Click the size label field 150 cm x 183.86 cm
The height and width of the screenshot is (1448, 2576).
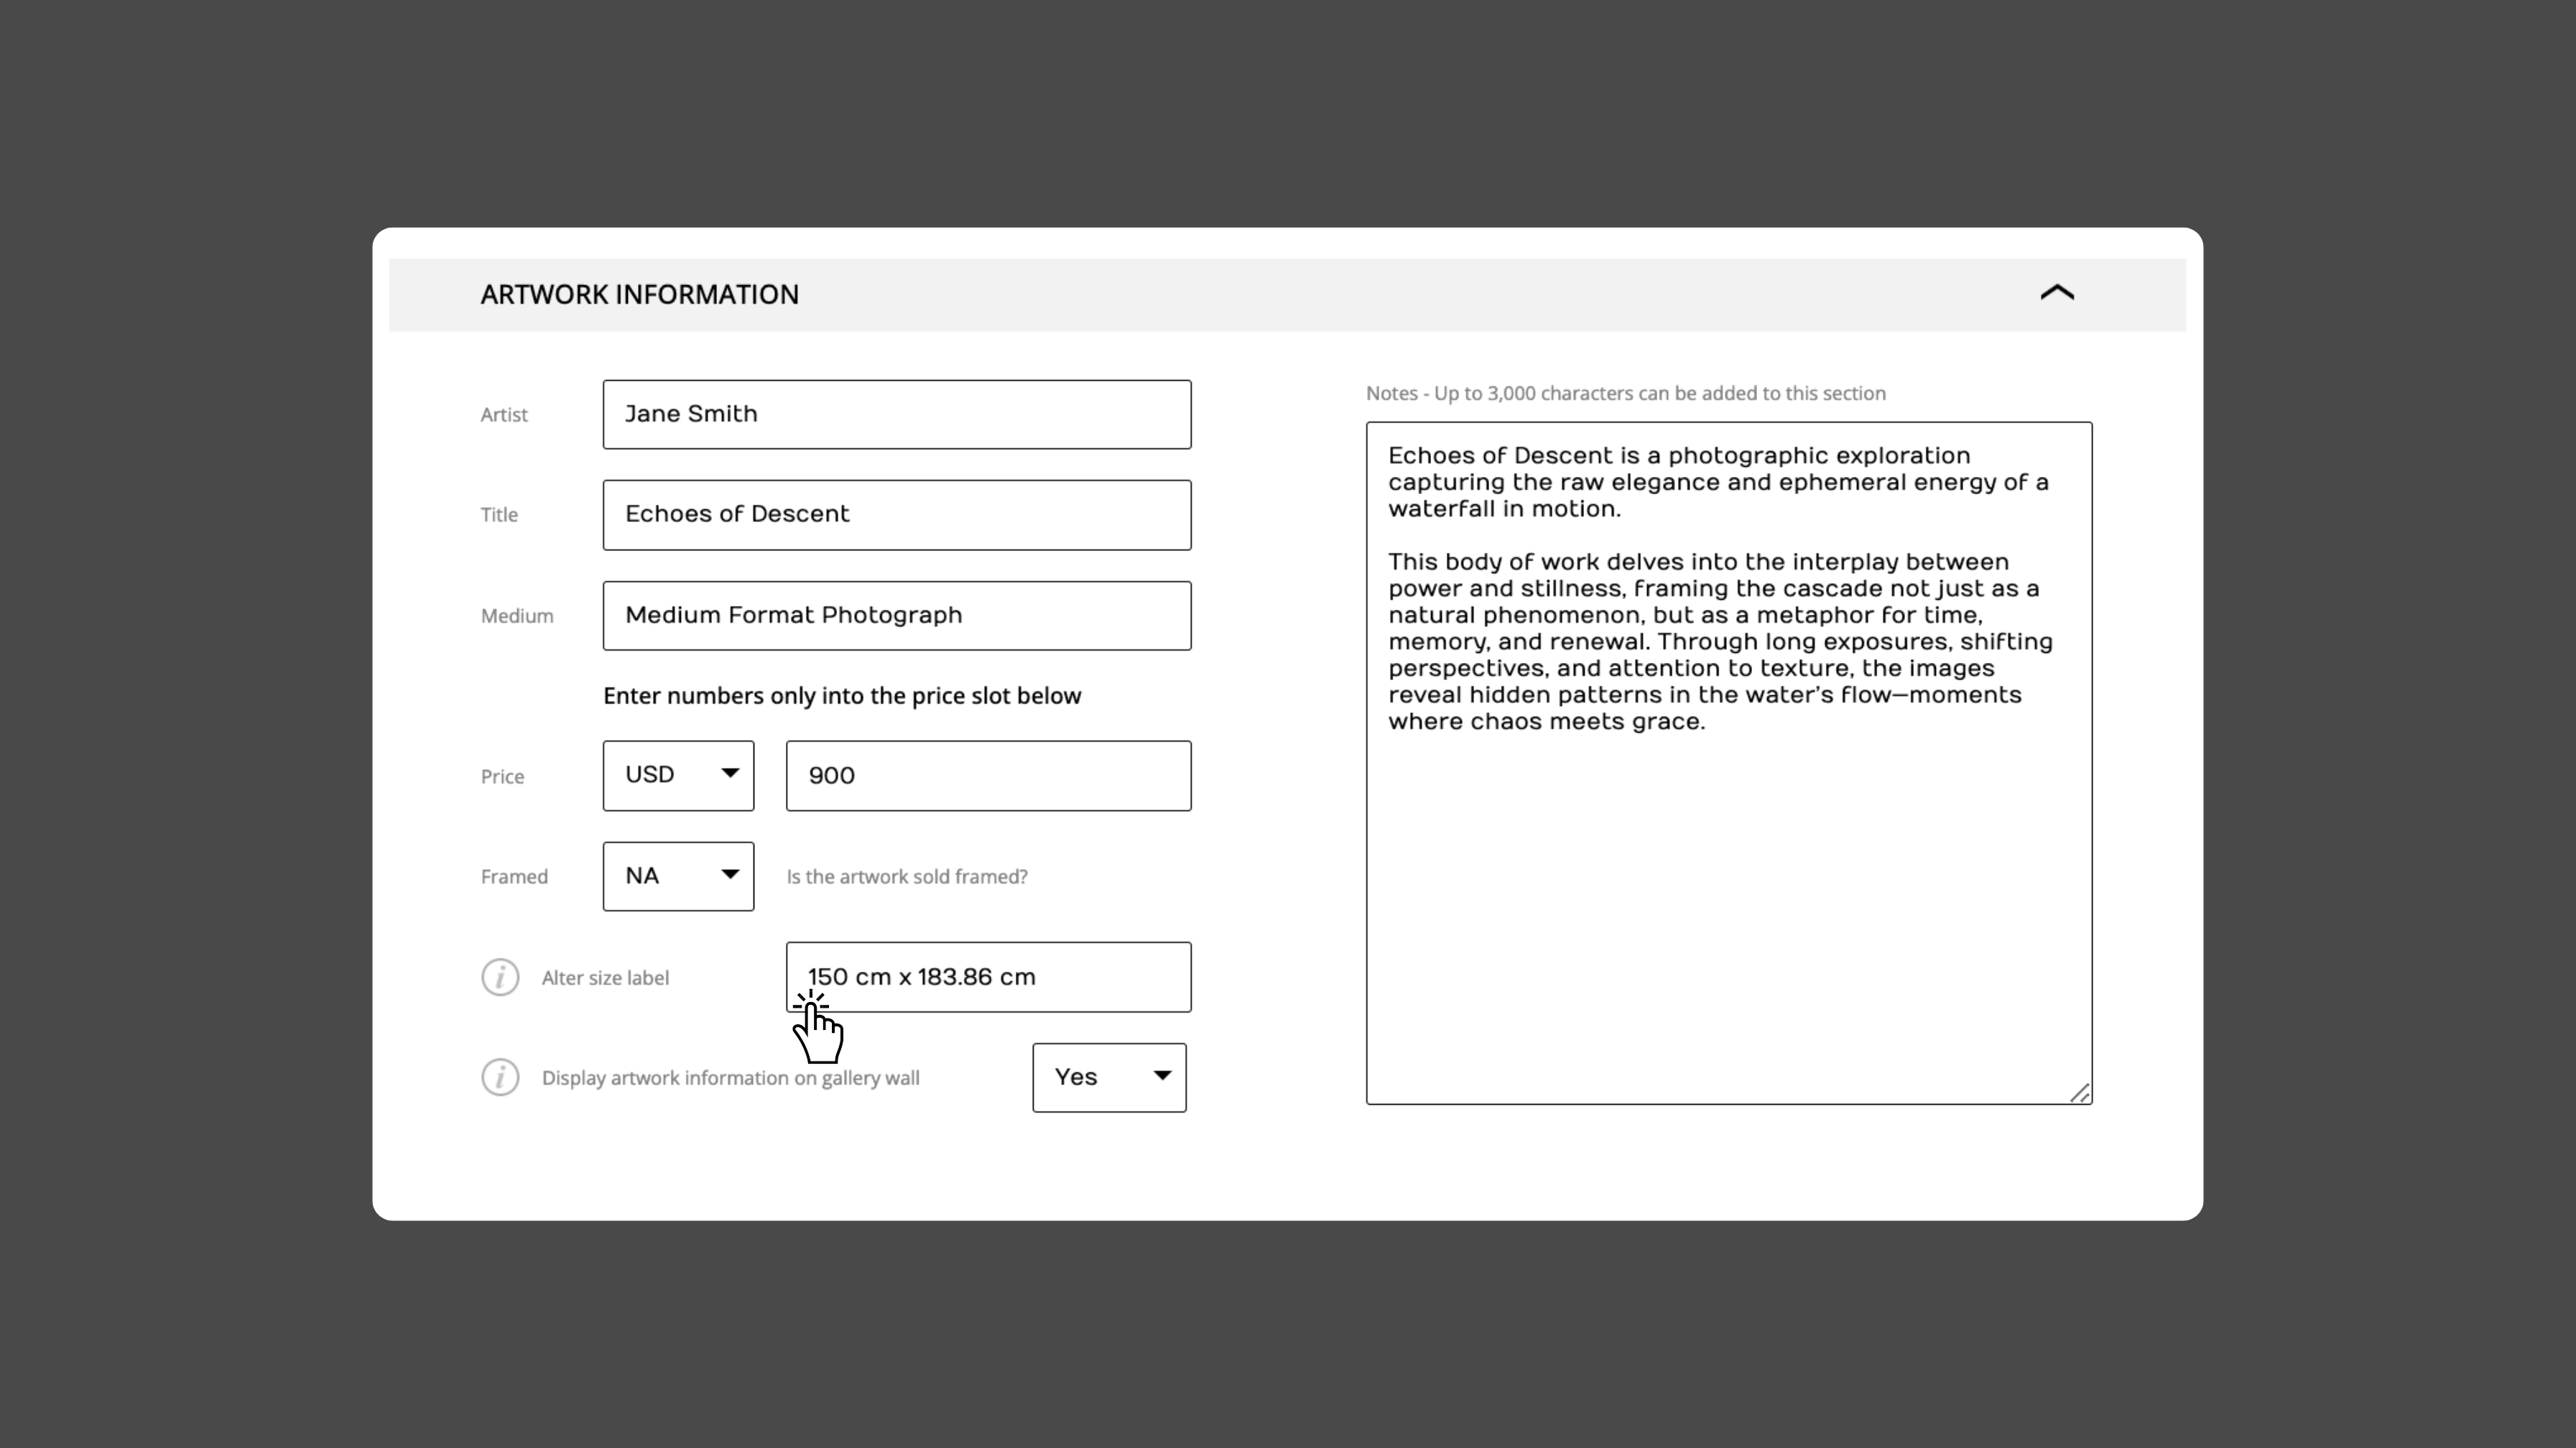point(988,977)
